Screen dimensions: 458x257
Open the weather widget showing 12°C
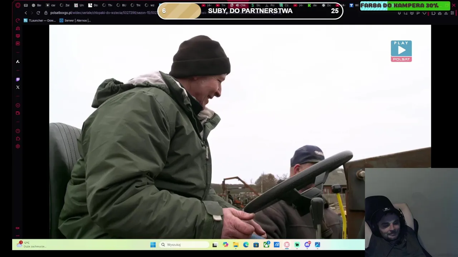click(x=32, y=245)
